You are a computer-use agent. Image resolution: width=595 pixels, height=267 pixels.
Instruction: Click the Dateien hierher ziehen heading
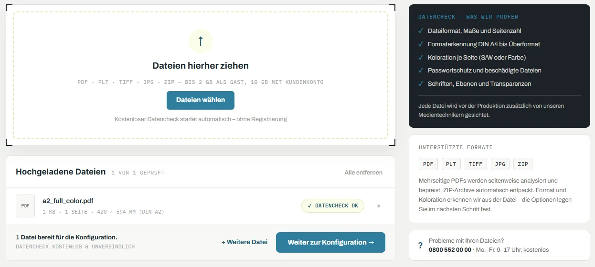[x=201, y=66]
